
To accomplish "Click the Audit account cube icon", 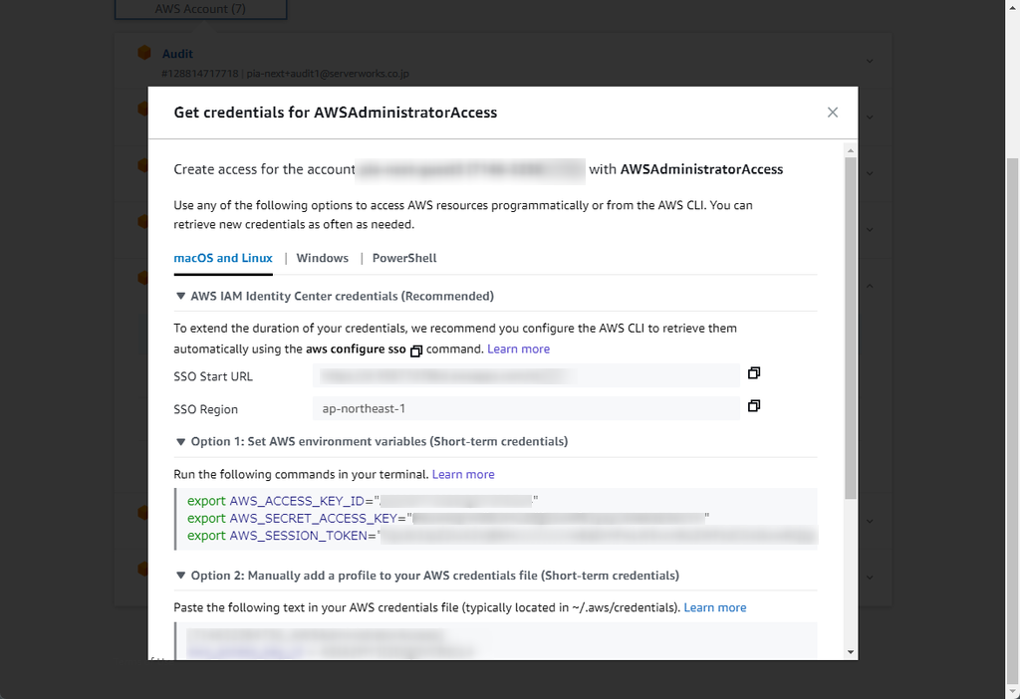I will 144,53.
